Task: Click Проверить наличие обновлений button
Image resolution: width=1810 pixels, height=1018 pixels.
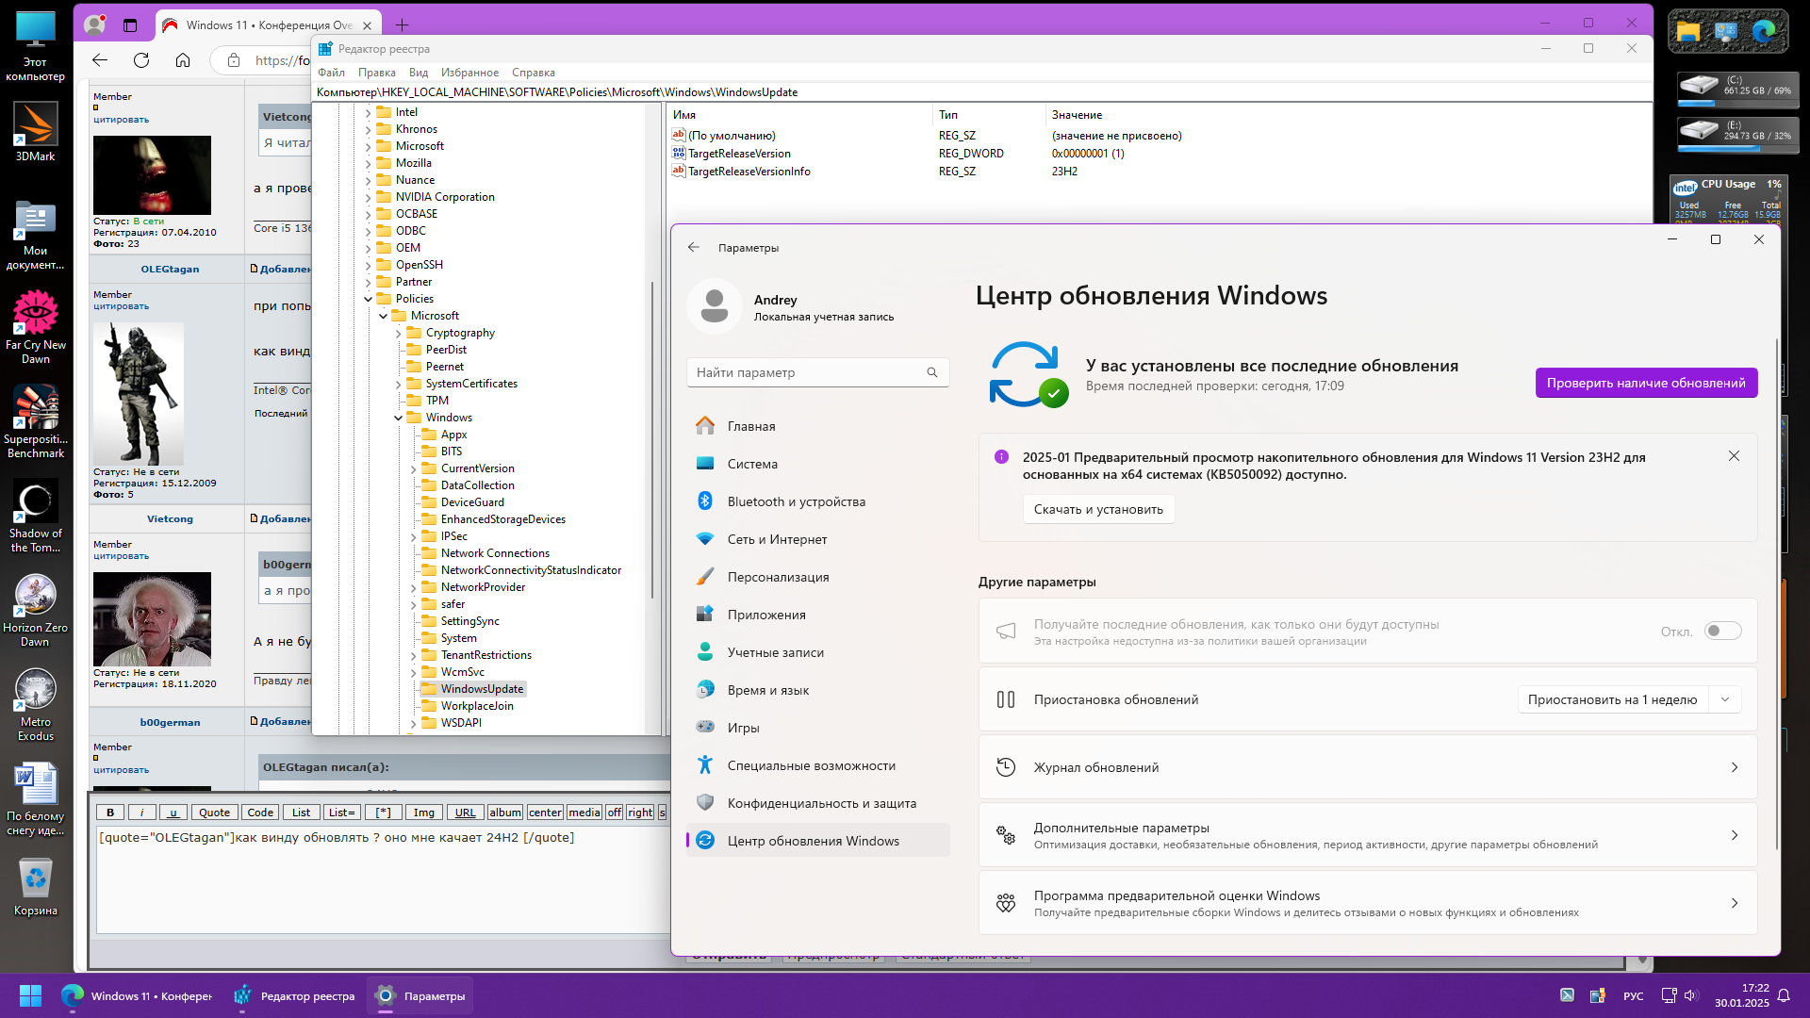Action: pyautogui.click(x=1646, y=383)
